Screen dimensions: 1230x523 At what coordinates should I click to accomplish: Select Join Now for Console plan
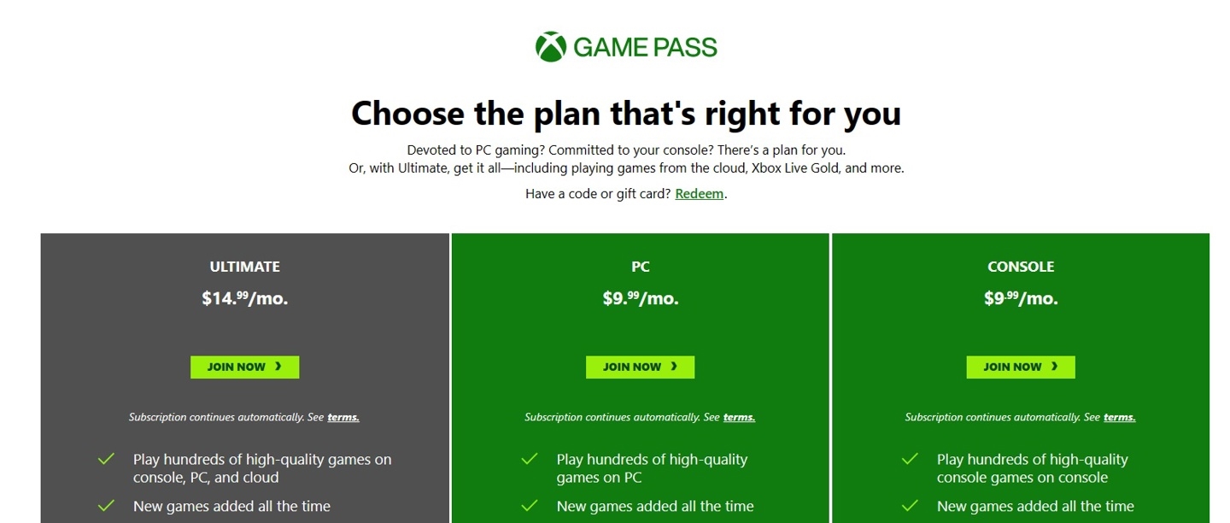1021,367
